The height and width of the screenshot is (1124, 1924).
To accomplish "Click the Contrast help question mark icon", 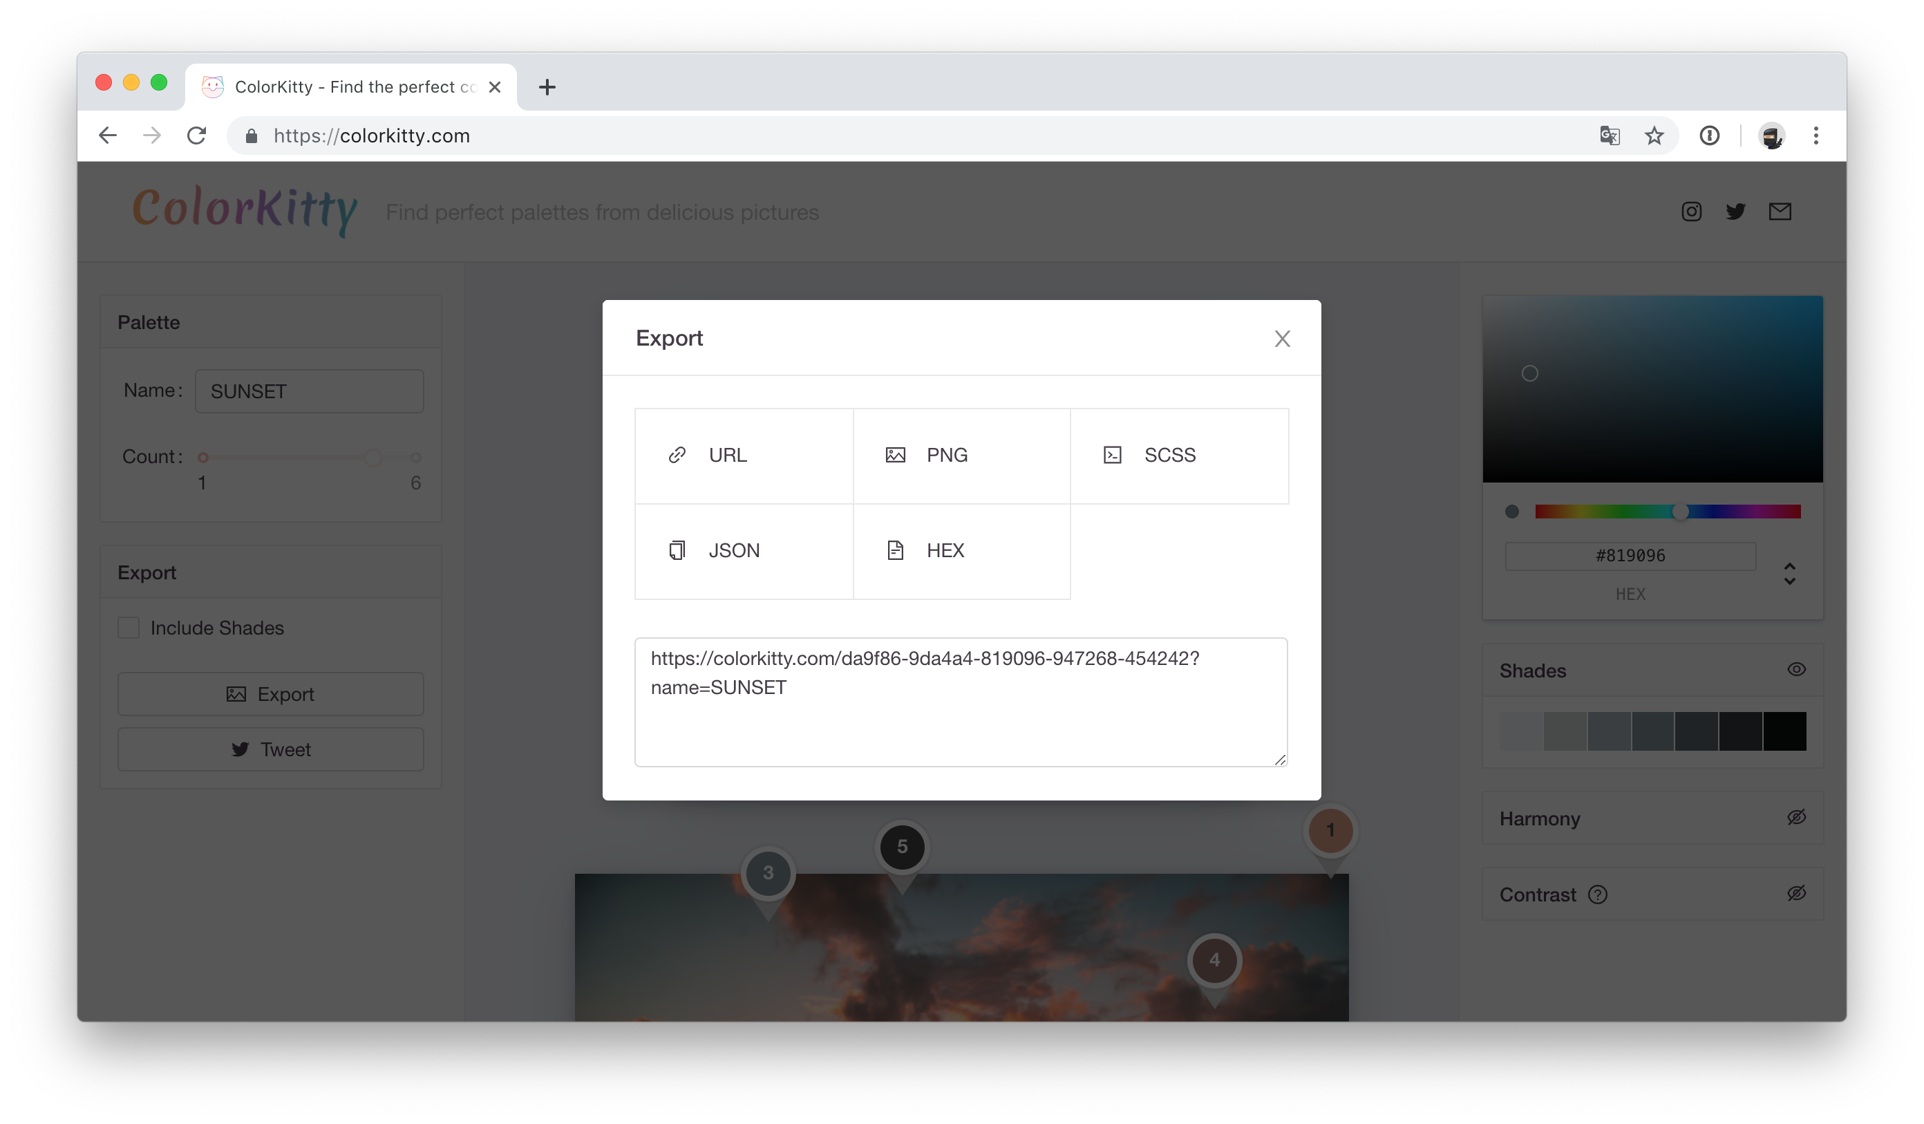I will click(x=1598, y=894).
